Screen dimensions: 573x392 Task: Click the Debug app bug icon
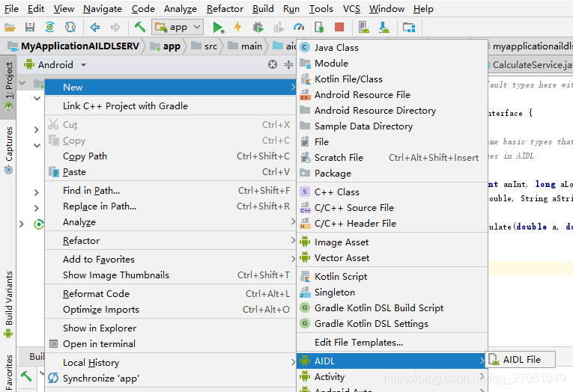[258, 27]
